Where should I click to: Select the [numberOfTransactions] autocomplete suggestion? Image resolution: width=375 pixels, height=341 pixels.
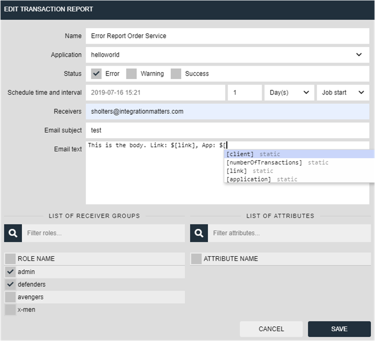[299, 162]
